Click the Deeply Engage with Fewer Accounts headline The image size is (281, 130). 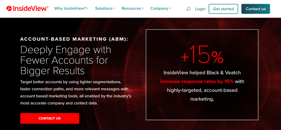(66, 60)
